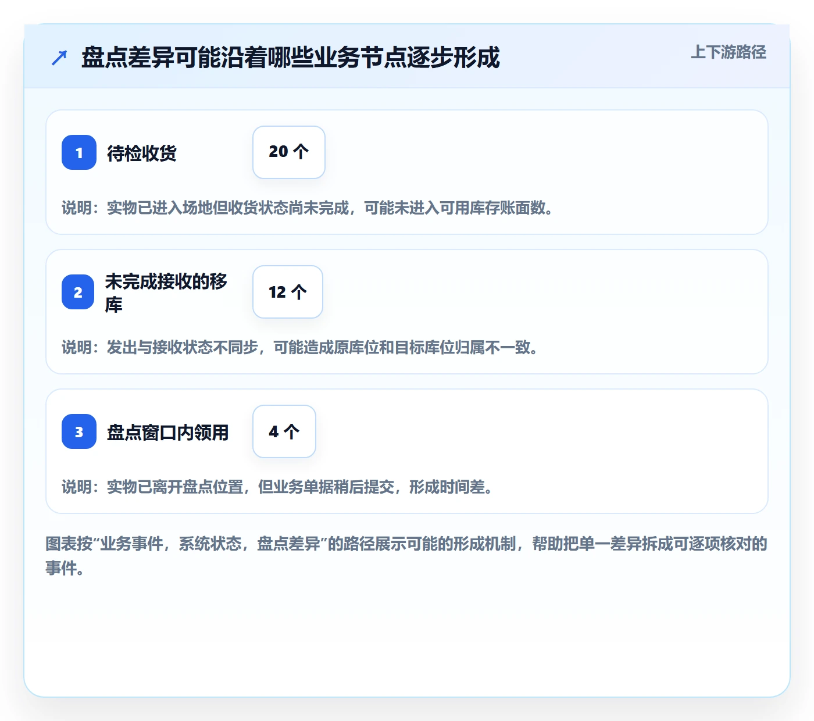Viewport: 814px width, 721px height.
Task: Select the 未完成接收的移库 heading
Action: click(x=166, y=292)
